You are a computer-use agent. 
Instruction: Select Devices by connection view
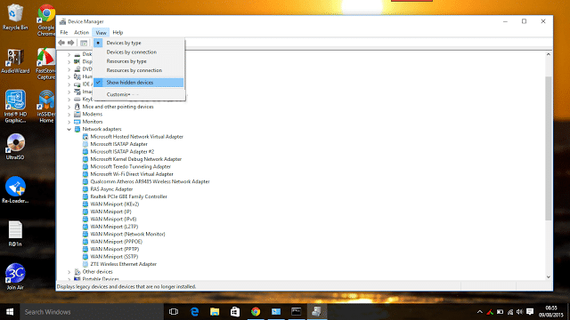(139, 52)
